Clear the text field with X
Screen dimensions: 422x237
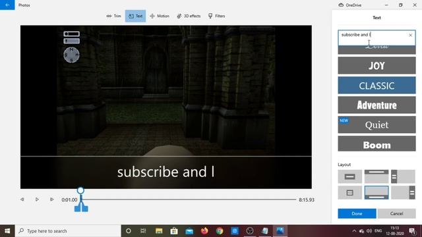410,35
